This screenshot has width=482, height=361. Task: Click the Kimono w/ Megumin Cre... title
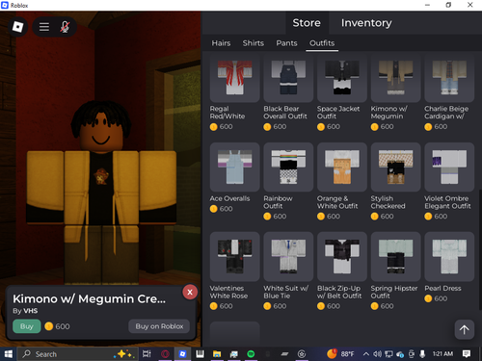tap(90, 298)
